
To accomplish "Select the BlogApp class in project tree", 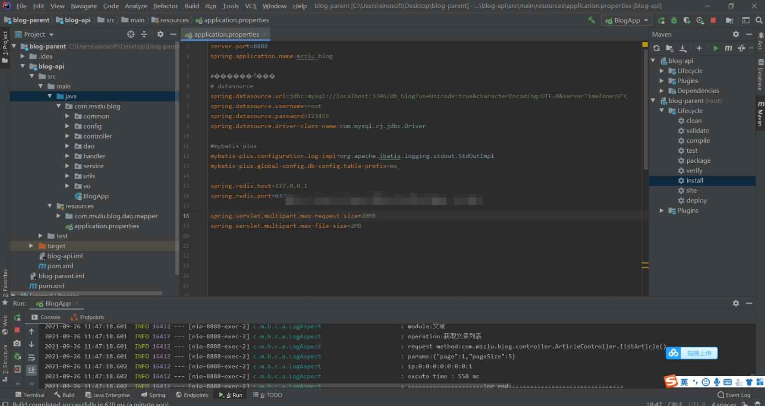I will [96, 196].
